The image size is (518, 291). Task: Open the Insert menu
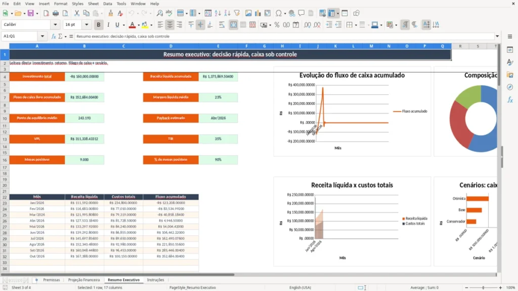click(x=45, y=4)
